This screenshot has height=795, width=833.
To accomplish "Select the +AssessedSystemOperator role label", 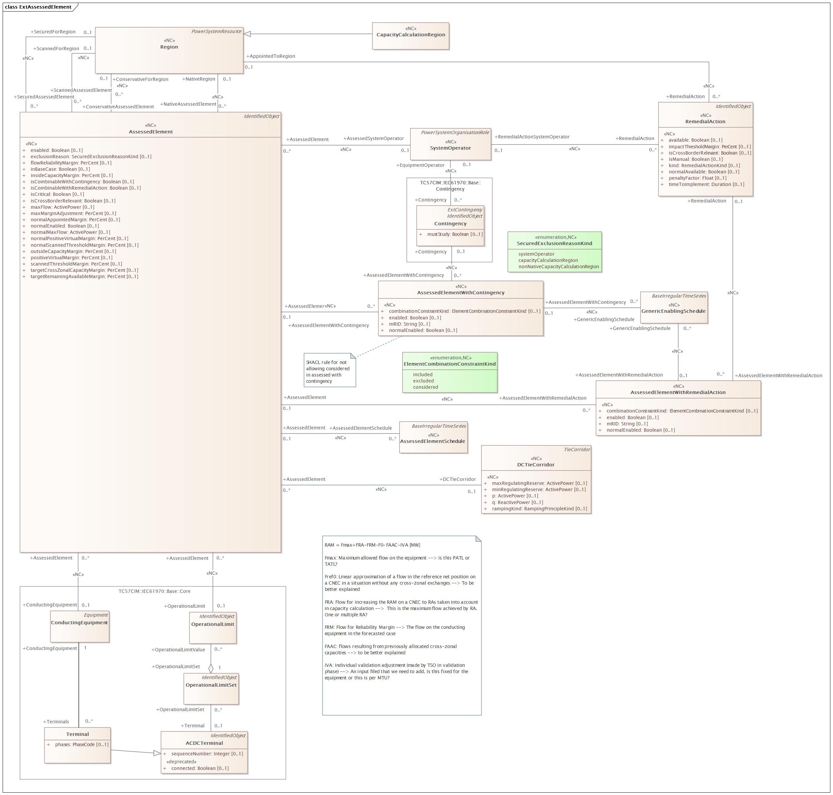I will coord(373,139).
